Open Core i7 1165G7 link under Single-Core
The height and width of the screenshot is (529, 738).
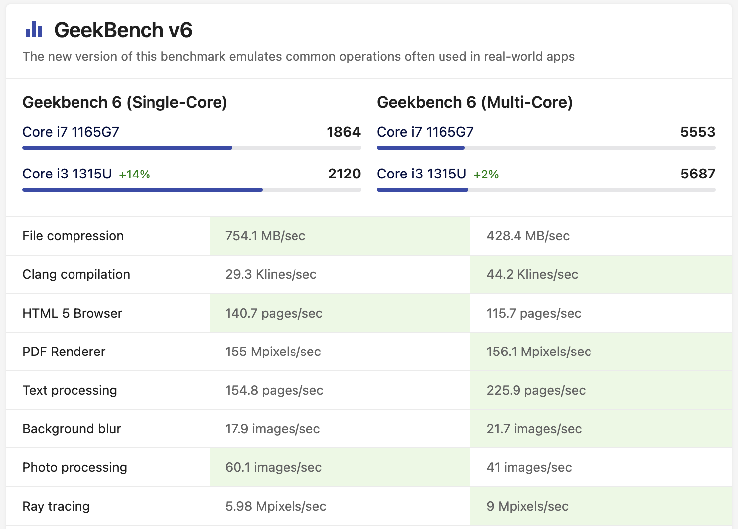click(x=71, y=132)
